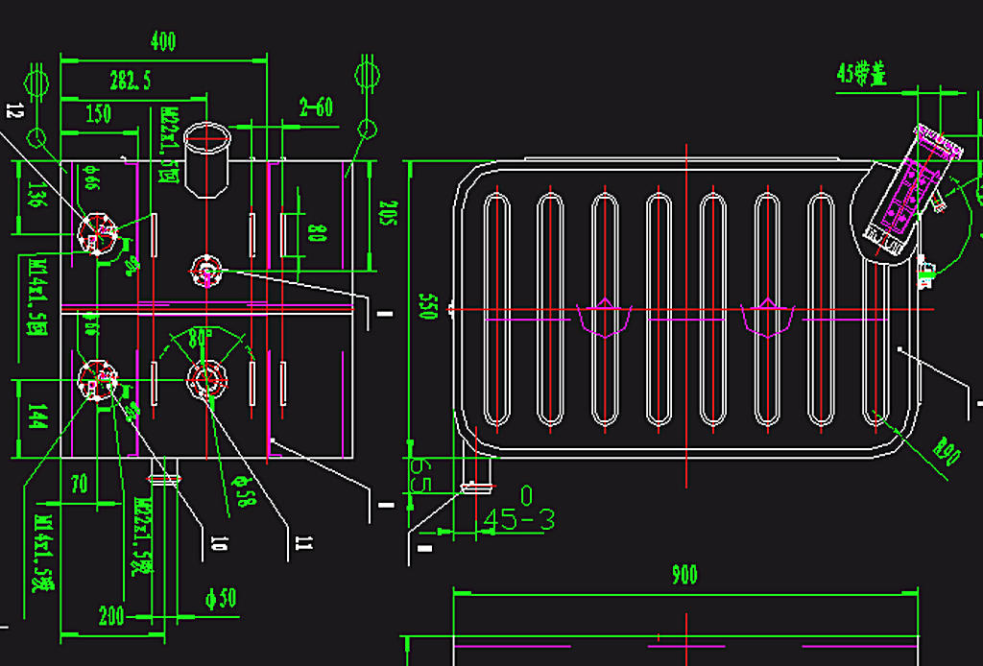Screen dimensions: 983x666
Task: Click the 400 dimension text at top
Action: coord(163,41)
